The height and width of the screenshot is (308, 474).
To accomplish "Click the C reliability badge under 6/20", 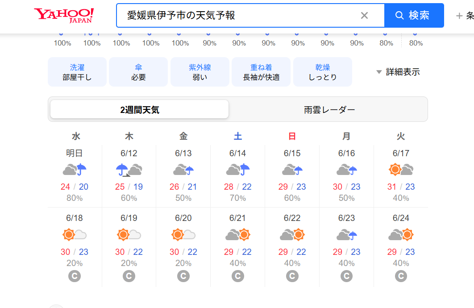I will (183, 276).
